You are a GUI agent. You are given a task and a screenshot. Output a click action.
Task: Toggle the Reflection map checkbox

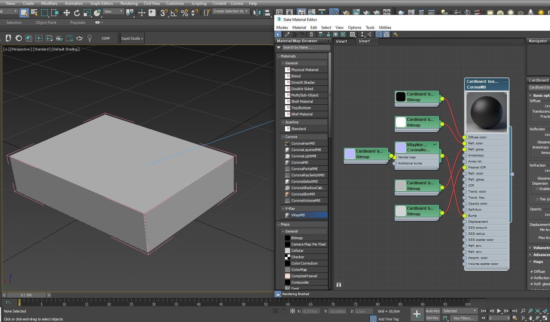pos(532,278)
